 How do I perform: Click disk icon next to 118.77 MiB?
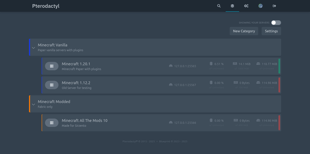(258, 64)
